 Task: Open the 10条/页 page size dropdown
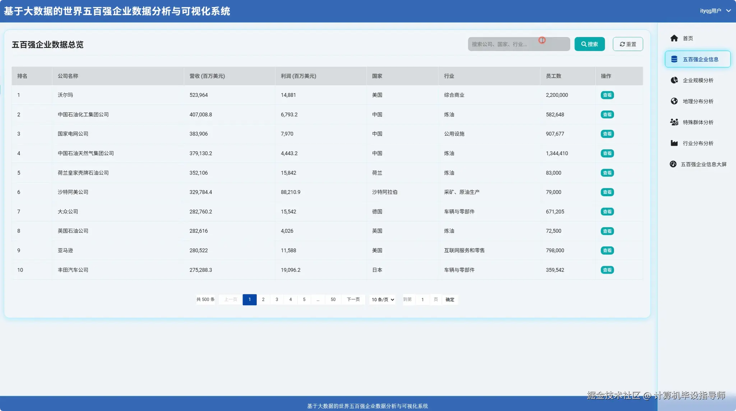pyautogui.click(x=381, y=299)
